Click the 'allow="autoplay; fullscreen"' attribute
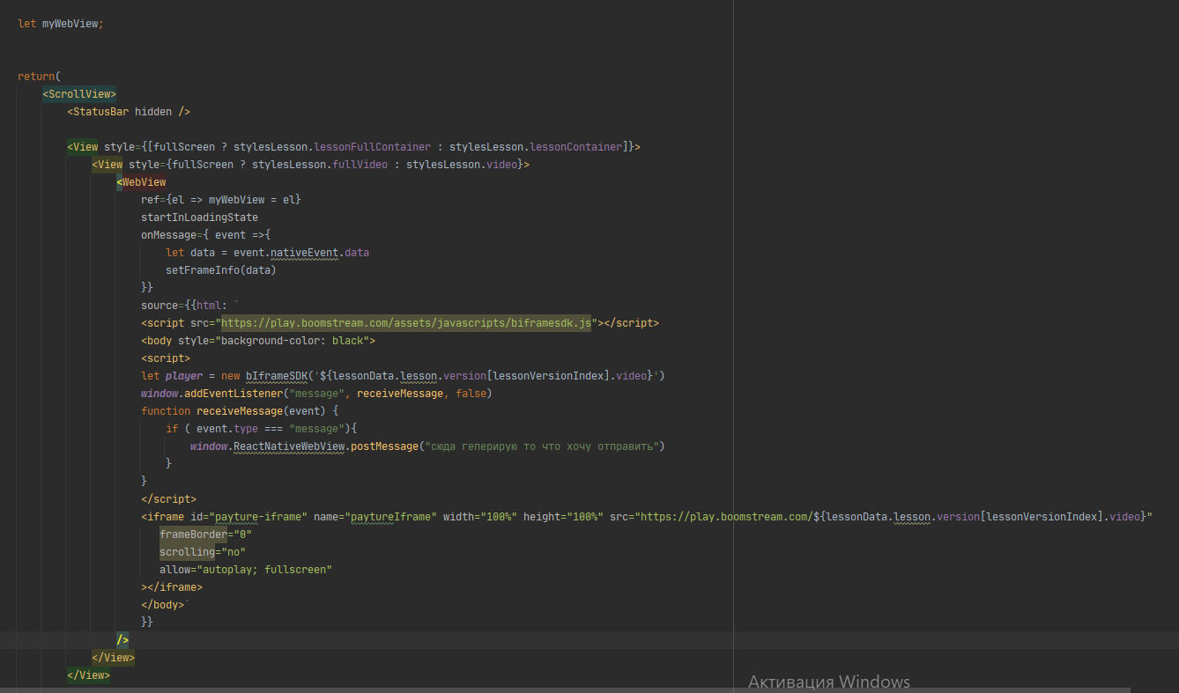 point(246,569)
